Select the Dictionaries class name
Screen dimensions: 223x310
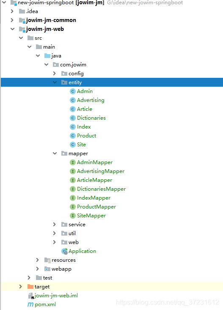(x=91, y=118)
